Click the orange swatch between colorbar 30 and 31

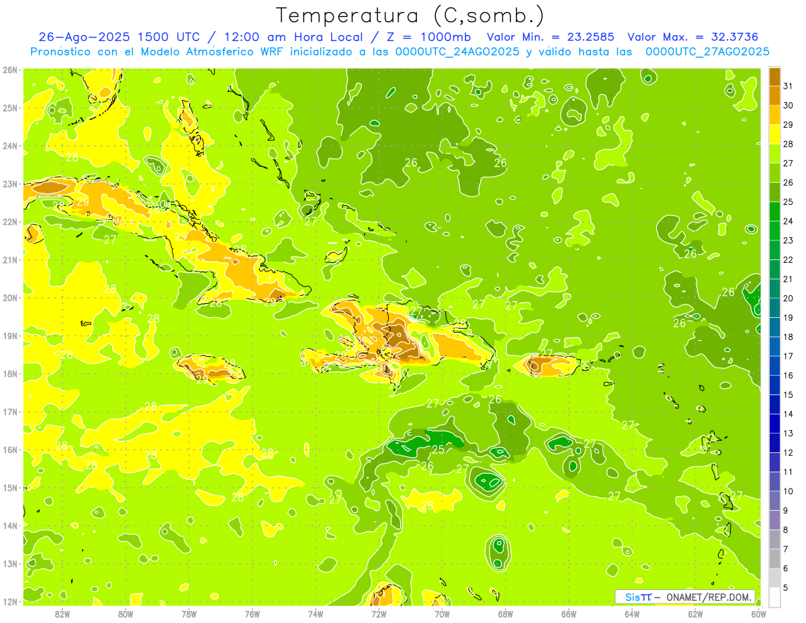click(774, 95)
